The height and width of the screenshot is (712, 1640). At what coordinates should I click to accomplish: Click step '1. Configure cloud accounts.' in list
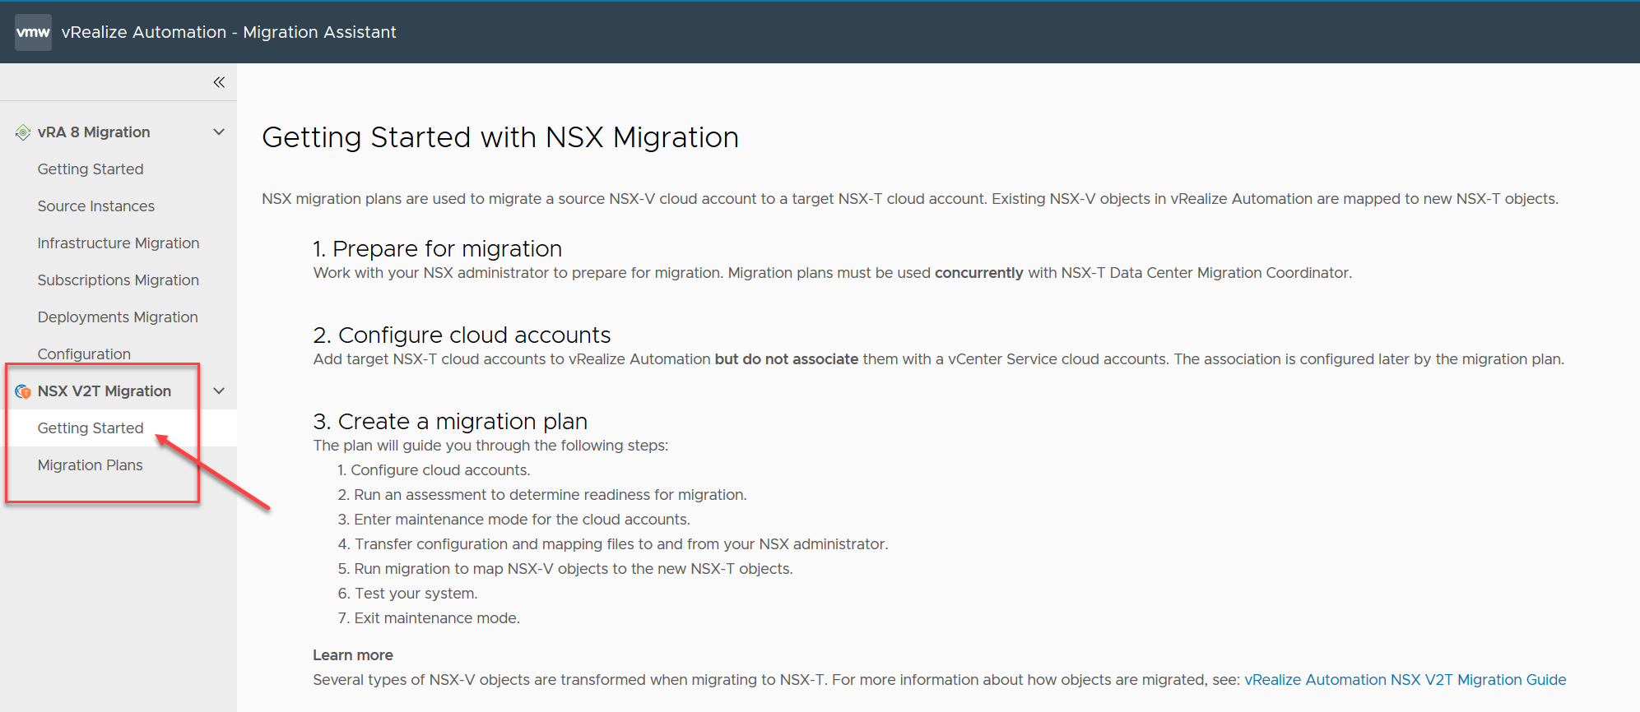coord(434,470)
